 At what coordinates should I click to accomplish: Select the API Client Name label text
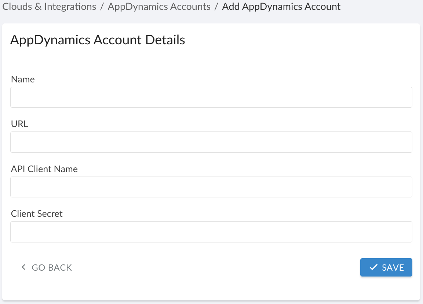pos(44,169)
